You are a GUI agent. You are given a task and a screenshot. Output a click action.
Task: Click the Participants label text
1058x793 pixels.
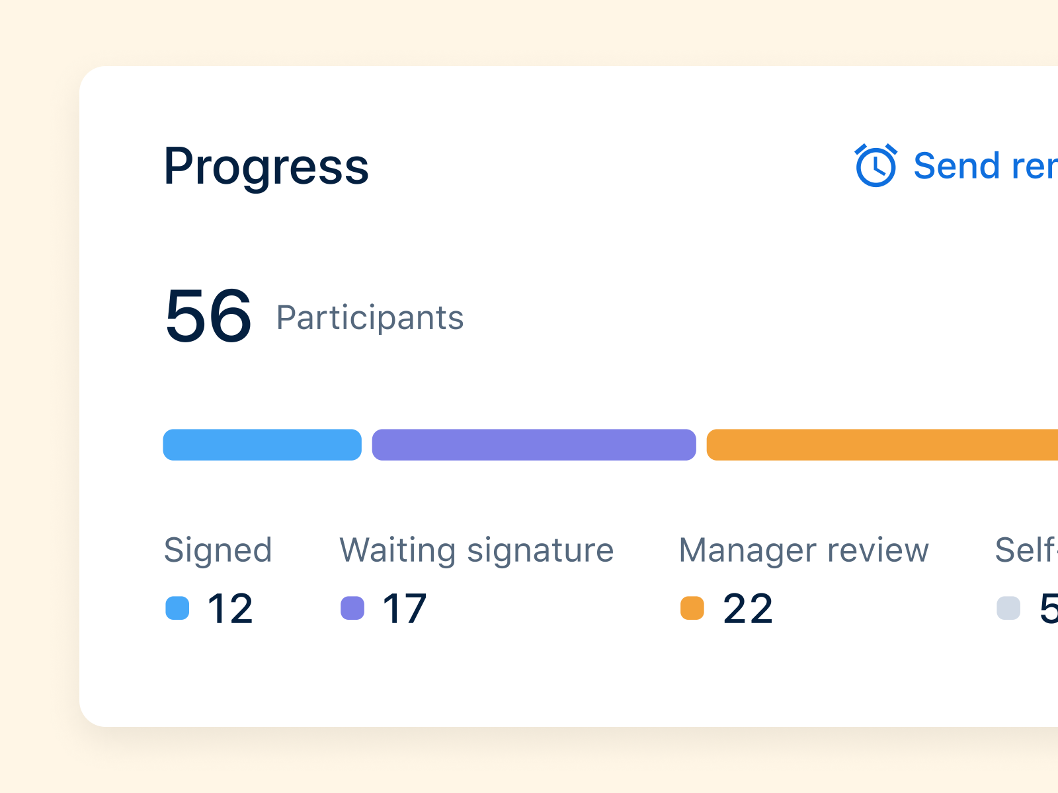click(370, 318)
